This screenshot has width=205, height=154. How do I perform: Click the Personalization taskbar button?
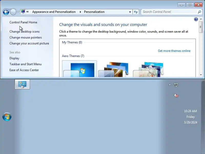[x=22, y=84]
